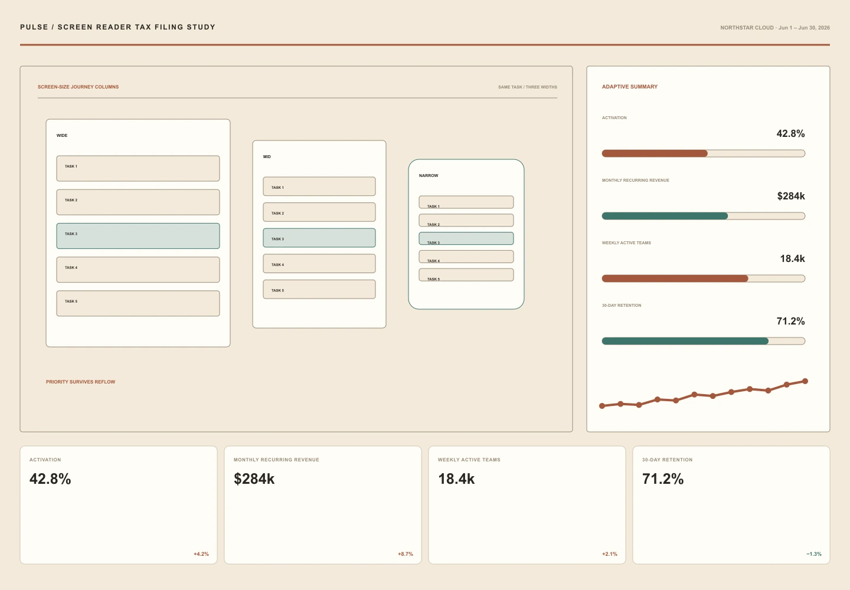The height and width of the screenshot is (590, 850).
Task: Click the 42.8% value in Adaptive Summary
Action: click(x=791, y=134)
